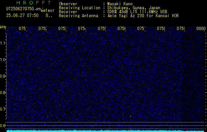This screenshot has height=132, width=207.
Task: Click the 0.9 kHz axis label
Action: (x=3, y=76)
